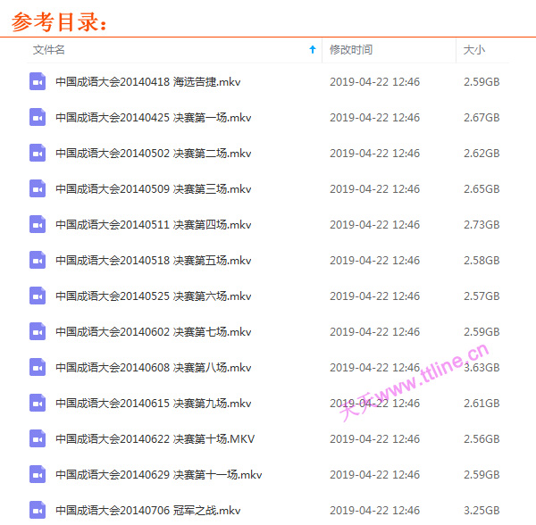Sort list by 文件名 column header
This screenshot has height=525, width=536.
(x=49, y=50)
